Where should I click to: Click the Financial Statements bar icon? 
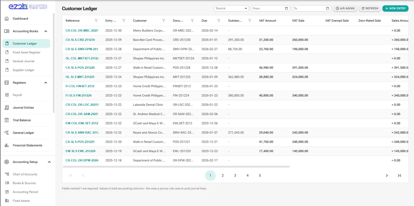coord(7,145)
